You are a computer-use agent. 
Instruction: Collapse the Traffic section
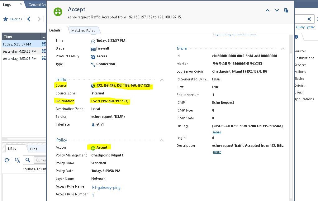pyautogui.click(x=162, y=80)
